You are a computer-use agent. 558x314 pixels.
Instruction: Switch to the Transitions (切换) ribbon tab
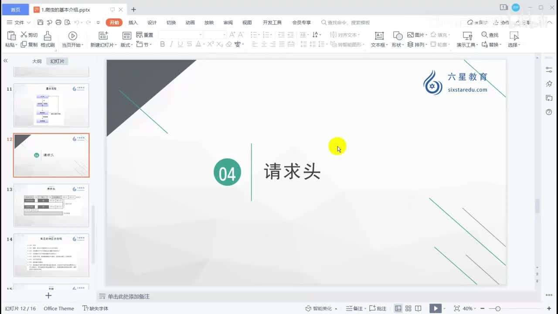(171, 23)
